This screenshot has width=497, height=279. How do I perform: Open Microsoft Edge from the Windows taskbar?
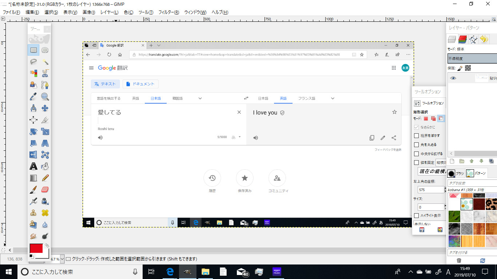170,272
